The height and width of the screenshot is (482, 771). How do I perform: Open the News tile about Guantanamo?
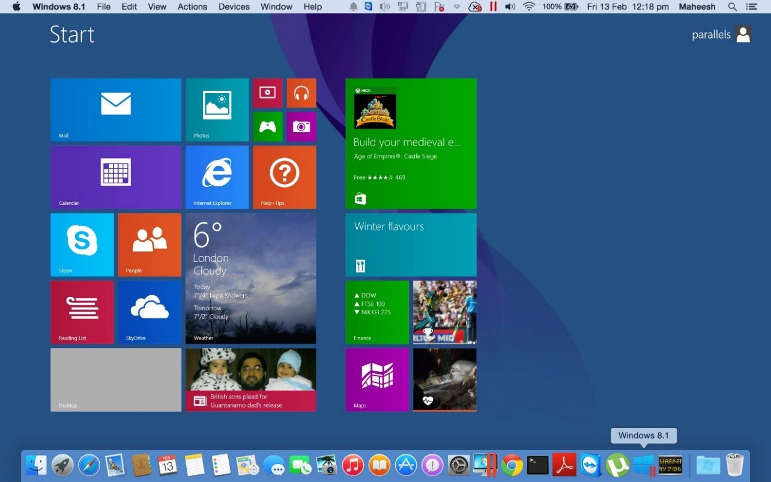point(251,380)
